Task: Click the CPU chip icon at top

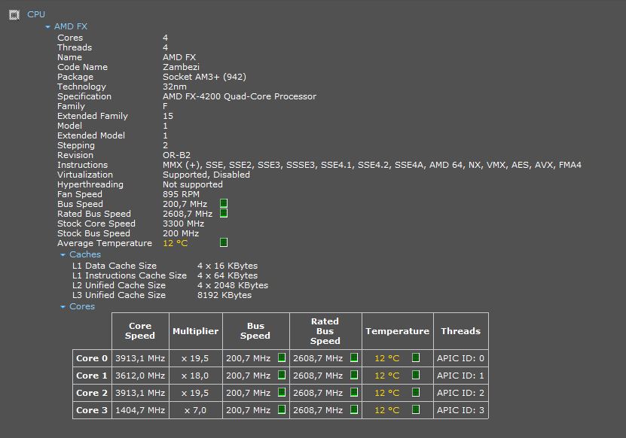Action: (x=14, y=15)
